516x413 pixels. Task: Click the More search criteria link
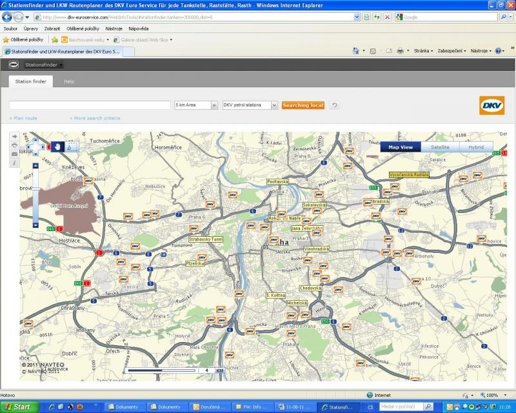pos(95,118)
